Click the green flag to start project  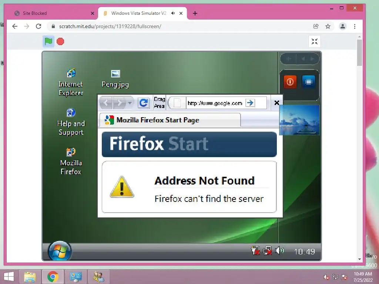48,41
